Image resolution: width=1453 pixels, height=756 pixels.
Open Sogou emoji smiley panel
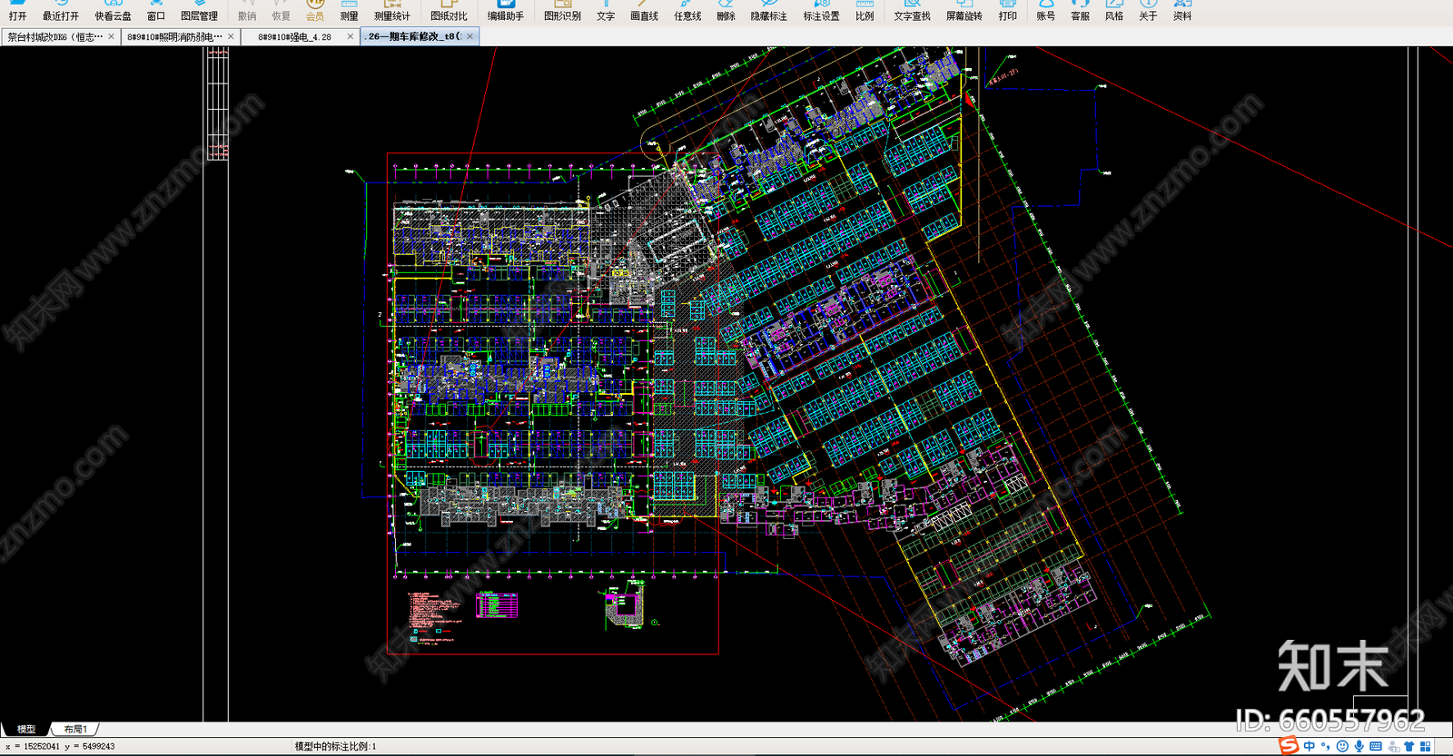[1342, 746]
